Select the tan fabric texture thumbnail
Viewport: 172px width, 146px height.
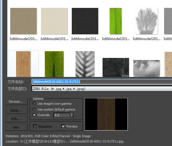23,21
